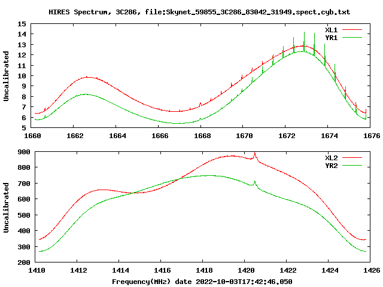Click the 10 y-axis tick label
383x287 pixels.
click(22, 76)
